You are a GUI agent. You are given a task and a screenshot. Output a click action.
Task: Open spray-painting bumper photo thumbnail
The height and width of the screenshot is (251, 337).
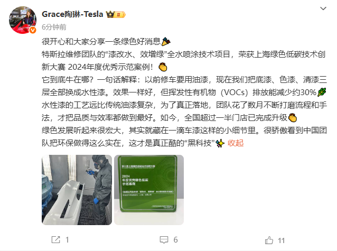77,190
